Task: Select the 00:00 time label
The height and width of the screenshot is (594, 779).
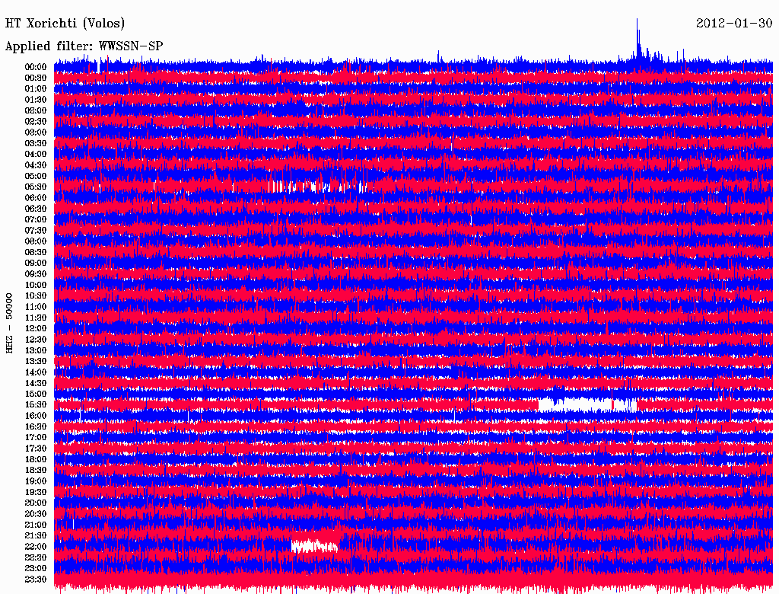Action: tap(36, 67)
